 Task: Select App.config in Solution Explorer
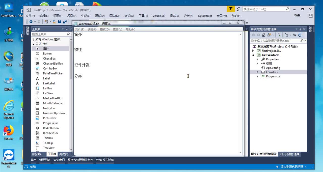[273, 68]
